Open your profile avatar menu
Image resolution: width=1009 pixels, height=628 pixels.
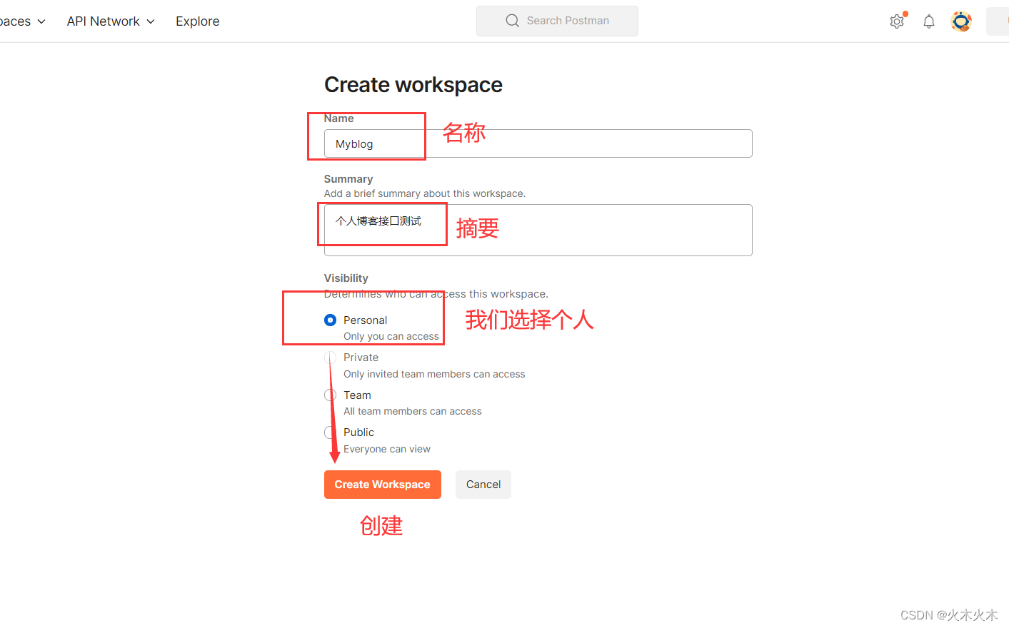click(961, 21)
